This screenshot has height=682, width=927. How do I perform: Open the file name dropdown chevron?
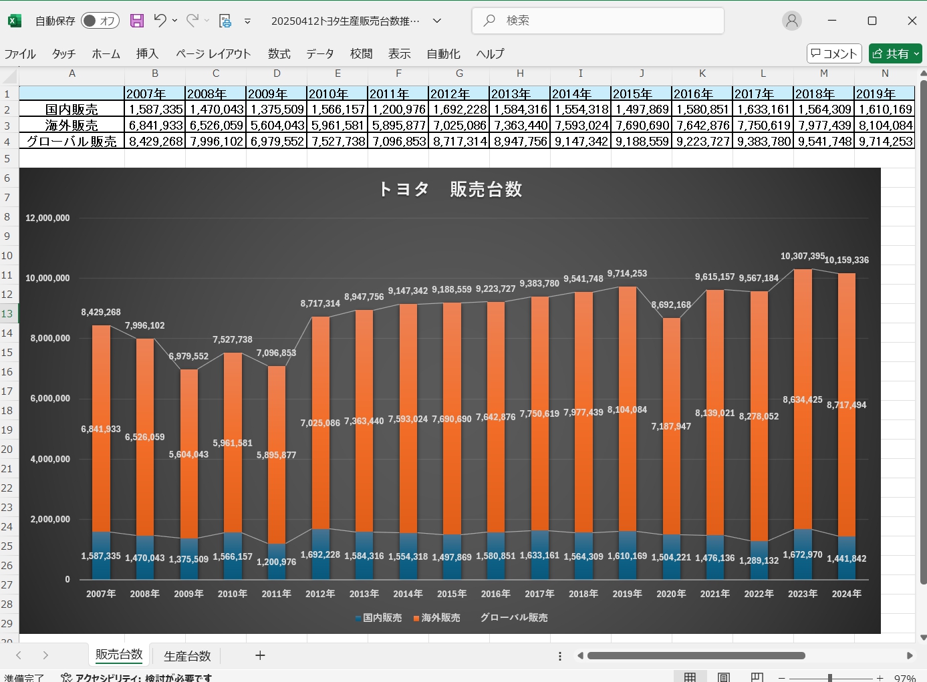(437, 21)
